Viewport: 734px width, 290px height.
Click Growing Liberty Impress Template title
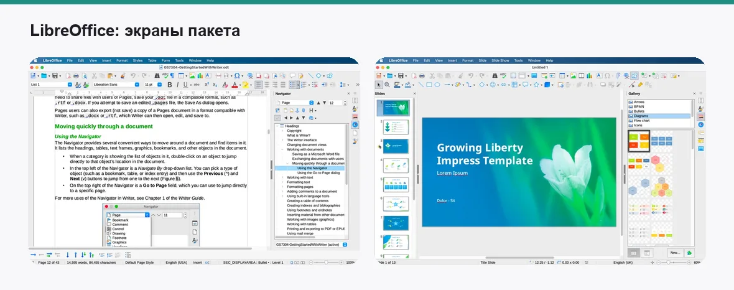click(485, 154)
